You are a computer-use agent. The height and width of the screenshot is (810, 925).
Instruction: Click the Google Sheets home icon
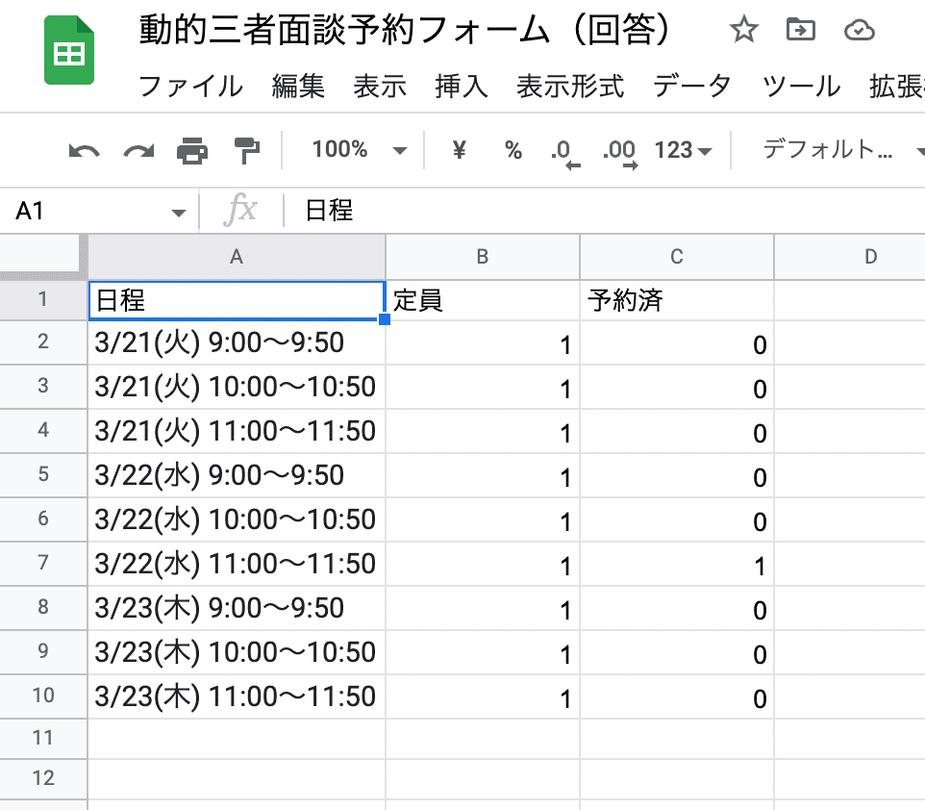point(69,50)
